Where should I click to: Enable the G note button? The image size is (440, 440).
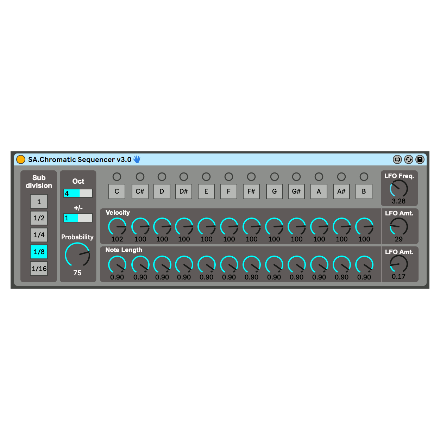tap(275, 191)
